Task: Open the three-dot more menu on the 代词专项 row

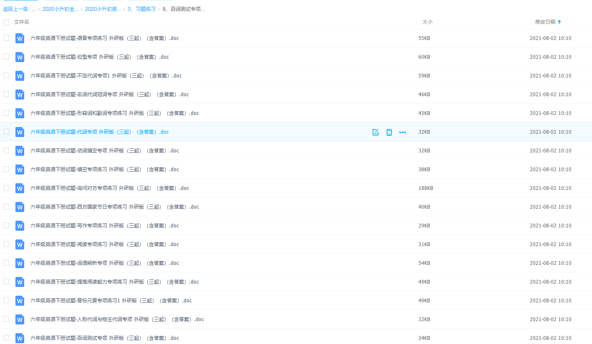Action: tap(403, 132)
